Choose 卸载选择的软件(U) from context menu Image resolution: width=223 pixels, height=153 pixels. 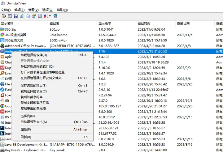[52, 55]
